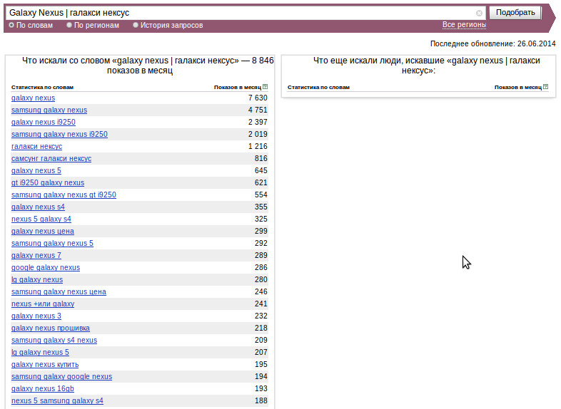This screenshot has width=561, height=409.
Task: Select the По регионам radio button
Action: point(69,25)
